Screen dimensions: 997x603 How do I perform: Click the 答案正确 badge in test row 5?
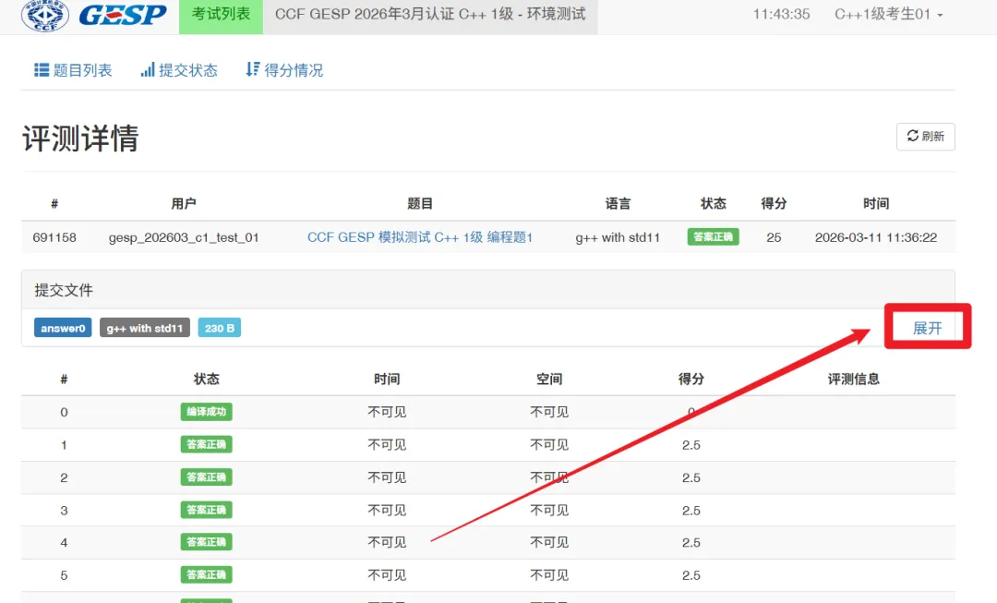(206, 574)
